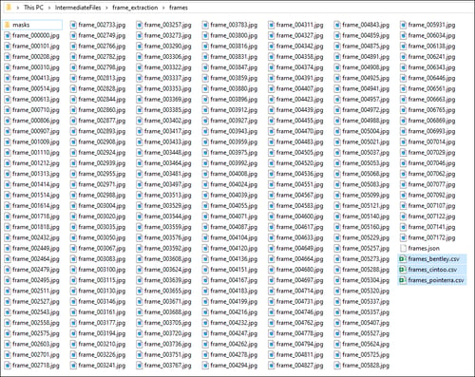The width and height of the screenshot is (475, 377).
Task: Click the Excel icon of frames_pointerra.csv
Action: [403, 280]
